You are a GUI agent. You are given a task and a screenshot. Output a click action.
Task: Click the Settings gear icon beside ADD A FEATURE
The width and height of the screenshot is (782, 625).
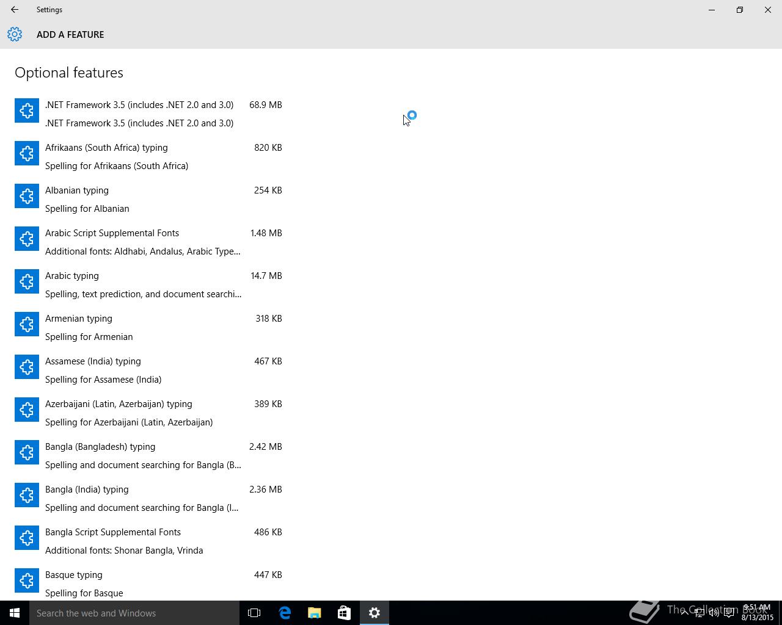15,34
